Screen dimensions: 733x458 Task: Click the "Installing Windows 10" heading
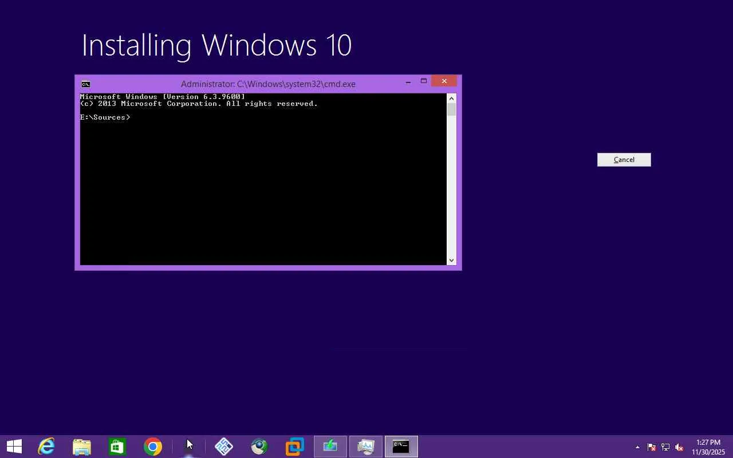(x=216, y=45)
